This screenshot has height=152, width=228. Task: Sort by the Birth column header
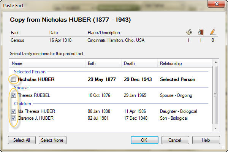pyautogui.click(x=103, y=63)
